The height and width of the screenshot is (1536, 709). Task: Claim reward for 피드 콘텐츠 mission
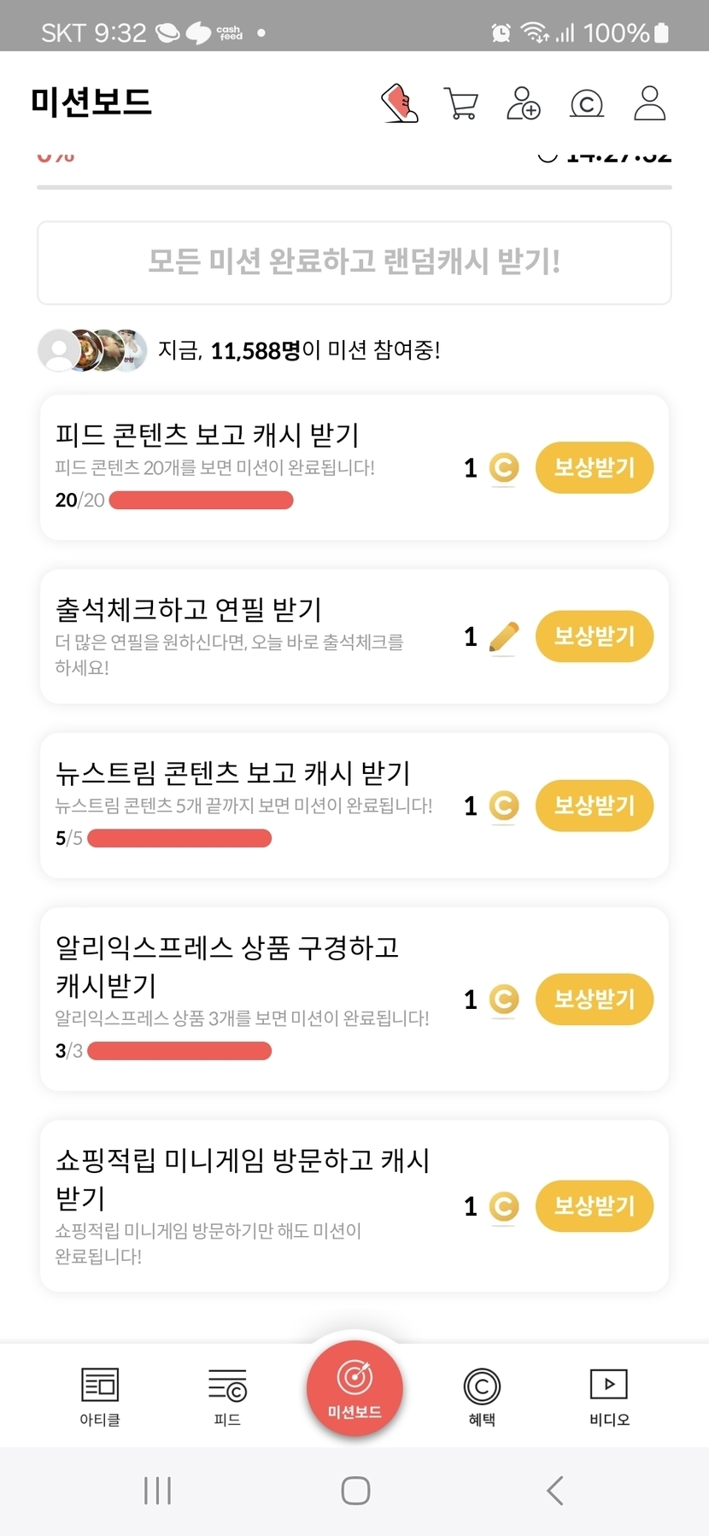tap(594, 467)
